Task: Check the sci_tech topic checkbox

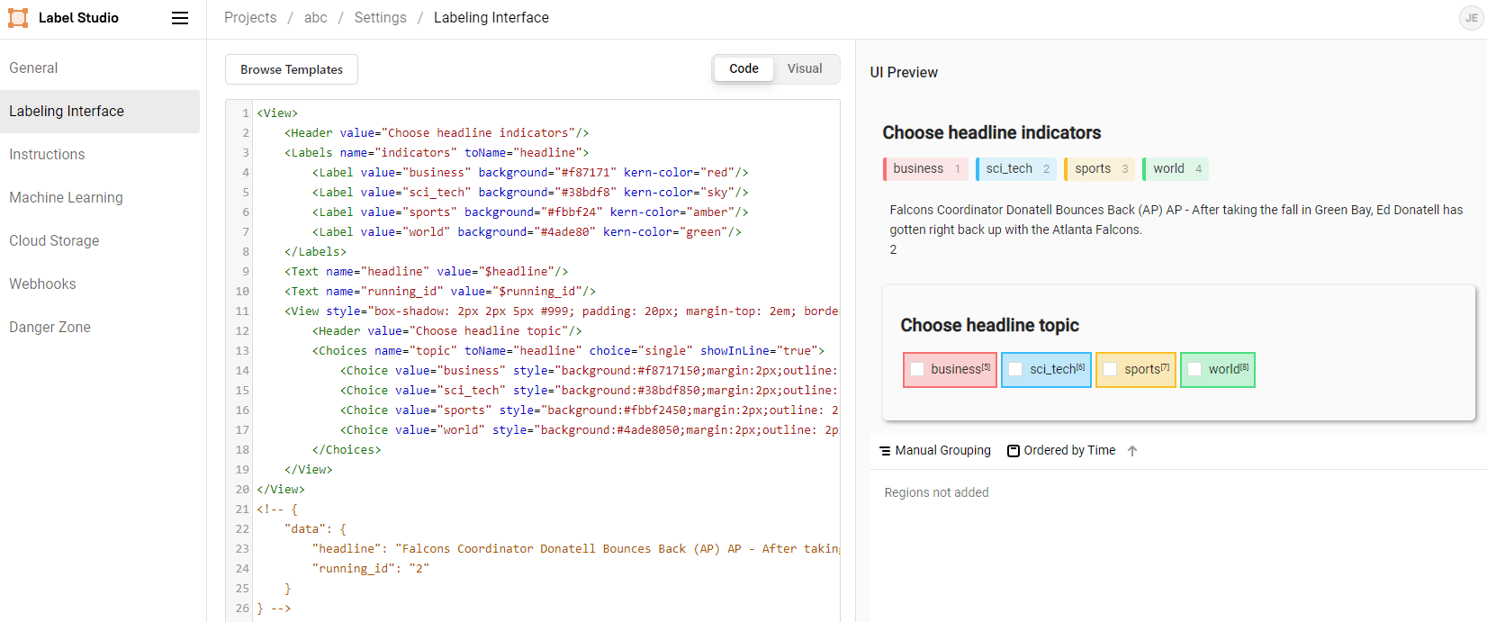Action: coord(1015,369)
